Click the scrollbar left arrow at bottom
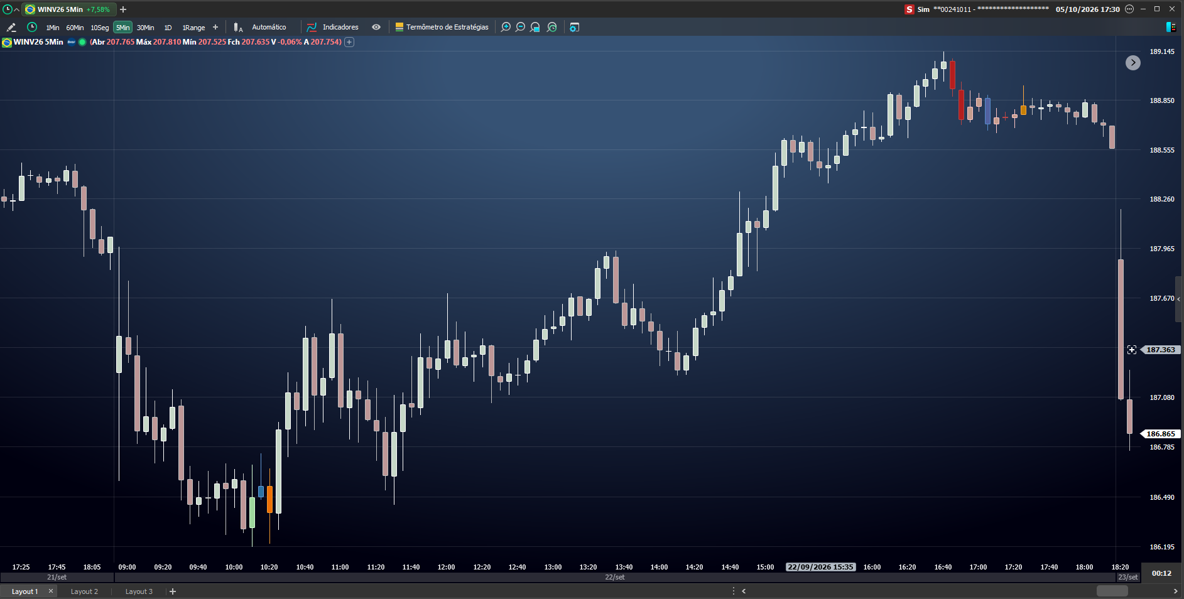This screenshot has height=599, width=1184. click(x=744, y=591)
